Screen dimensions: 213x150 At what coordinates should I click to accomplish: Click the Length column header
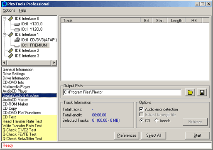pyautogui.click(x=176, y=20)
